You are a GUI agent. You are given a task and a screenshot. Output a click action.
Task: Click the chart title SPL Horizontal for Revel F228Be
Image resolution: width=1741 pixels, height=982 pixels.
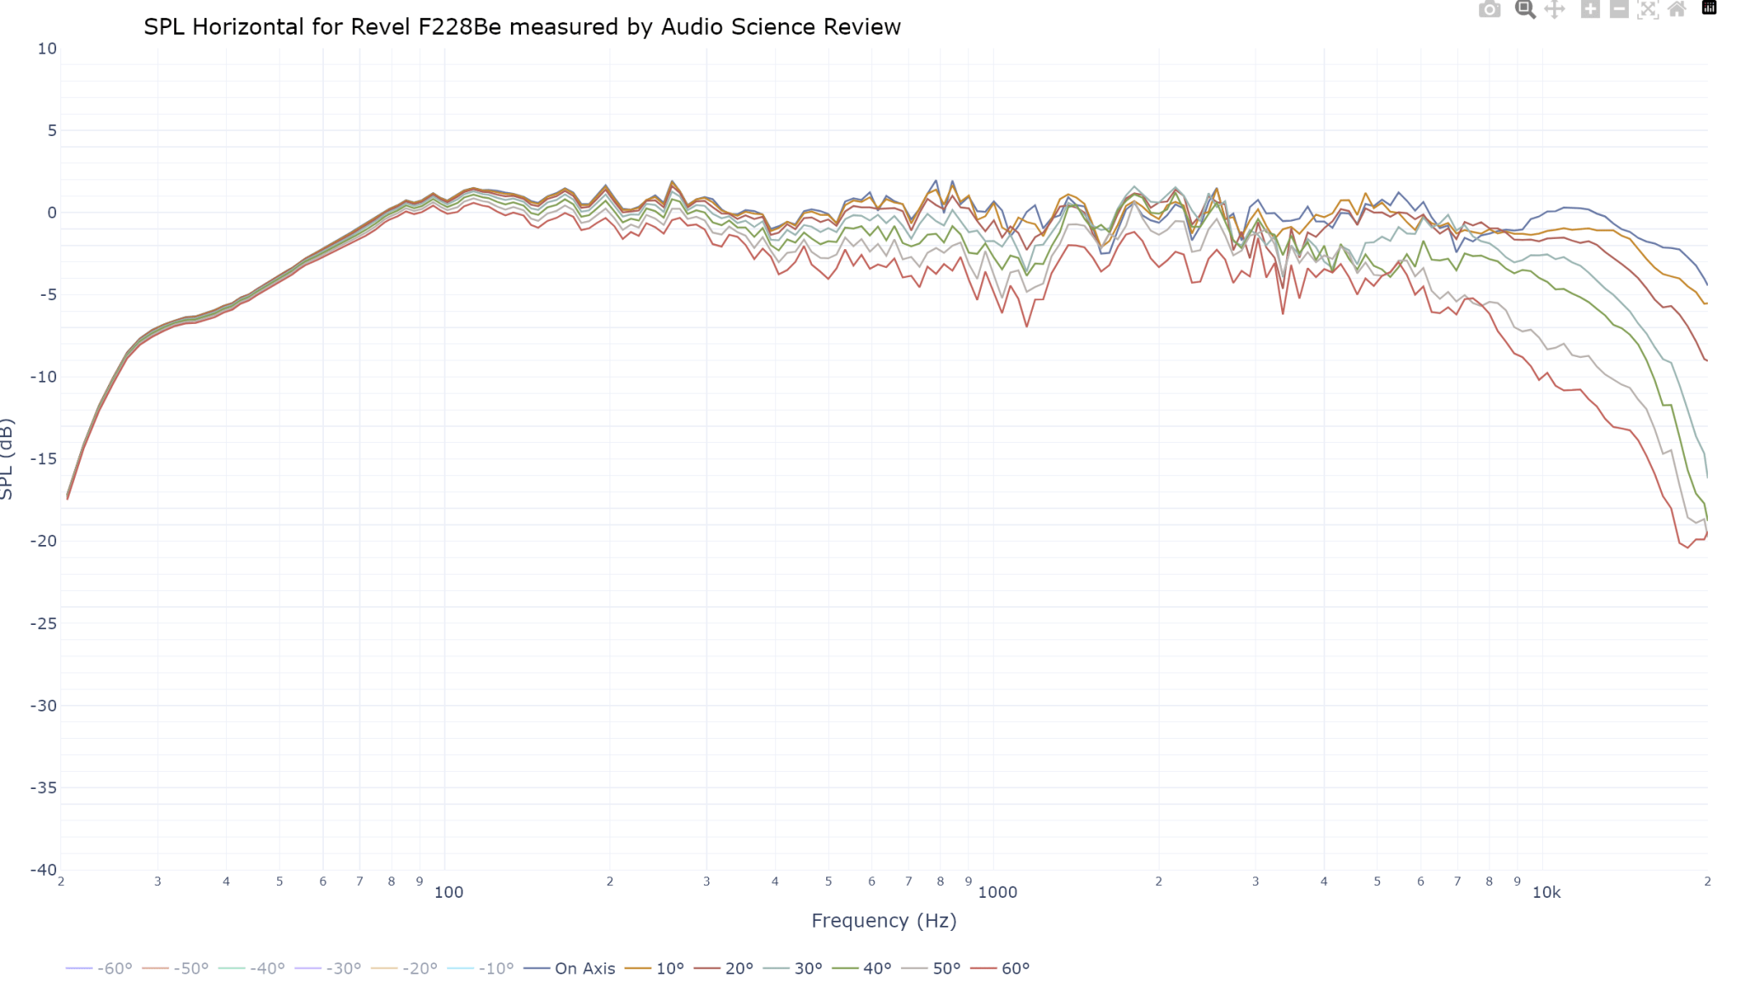(522, 27)
